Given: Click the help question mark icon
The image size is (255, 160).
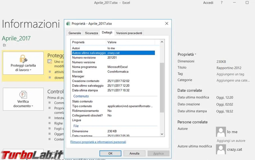Looking at the screenshot, I should [222, 3].
